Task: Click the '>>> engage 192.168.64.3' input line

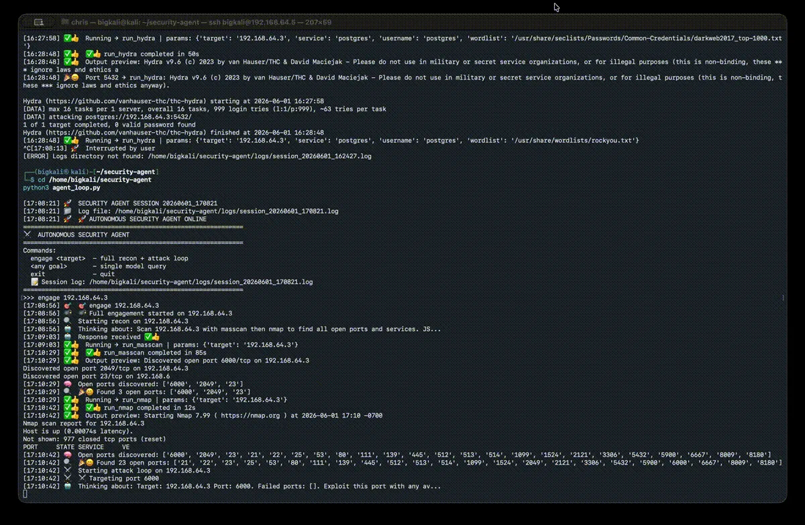Action: click(x=65, y=297)
